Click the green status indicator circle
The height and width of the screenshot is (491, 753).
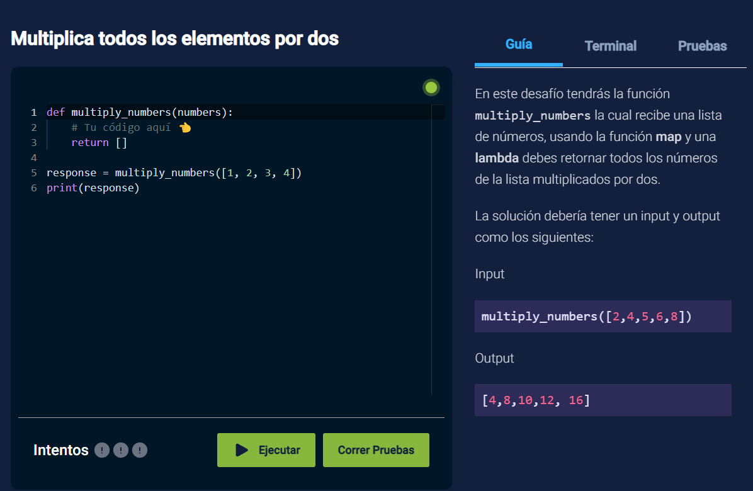(431, 87)
